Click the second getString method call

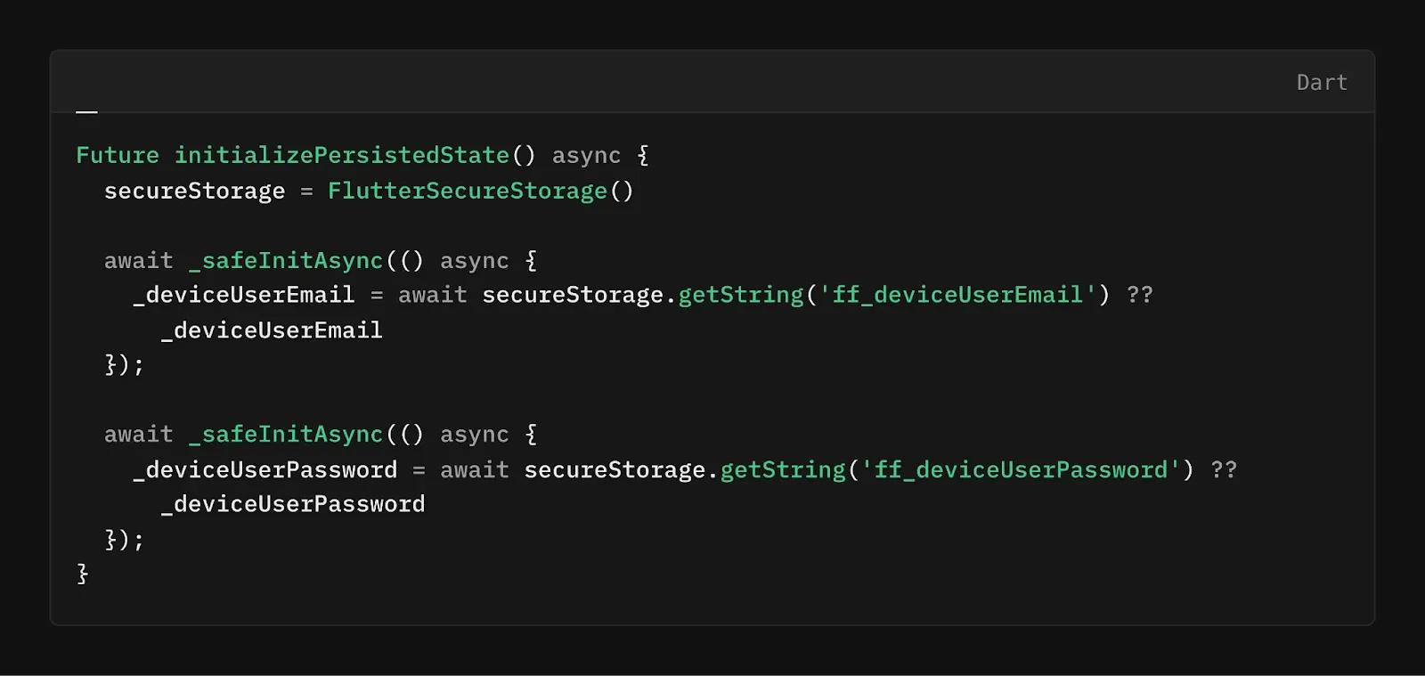(x=783, y=469)
